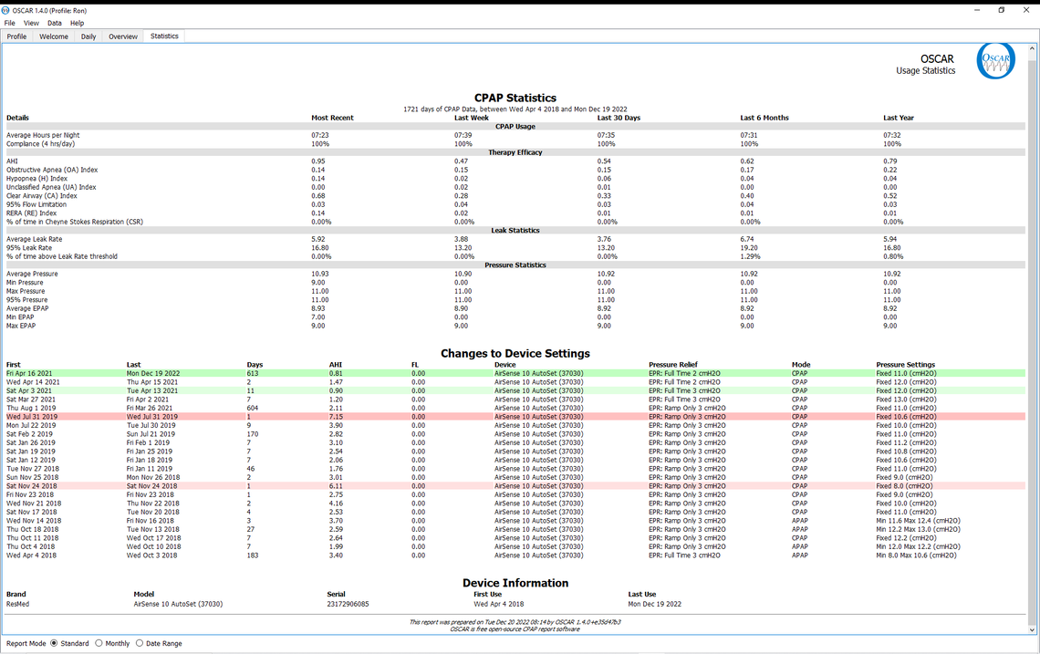1040x654 pixels.
Task: Click the Pressure Settings column header
Action: (x=905, y=365)
